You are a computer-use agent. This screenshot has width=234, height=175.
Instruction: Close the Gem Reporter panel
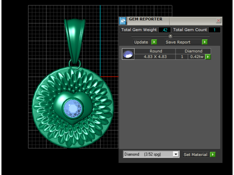(218, 20)
